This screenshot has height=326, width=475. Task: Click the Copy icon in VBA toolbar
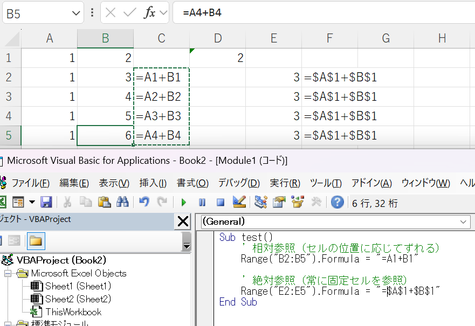[86, 202]
